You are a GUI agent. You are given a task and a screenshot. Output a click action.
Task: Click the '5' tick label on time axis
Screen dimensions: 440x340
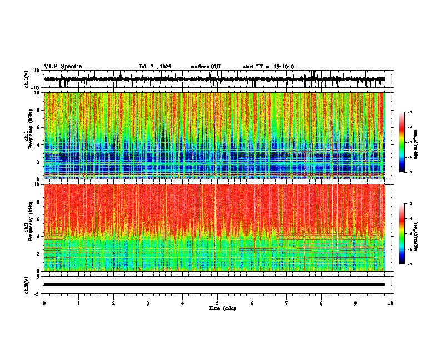[217, 303]
